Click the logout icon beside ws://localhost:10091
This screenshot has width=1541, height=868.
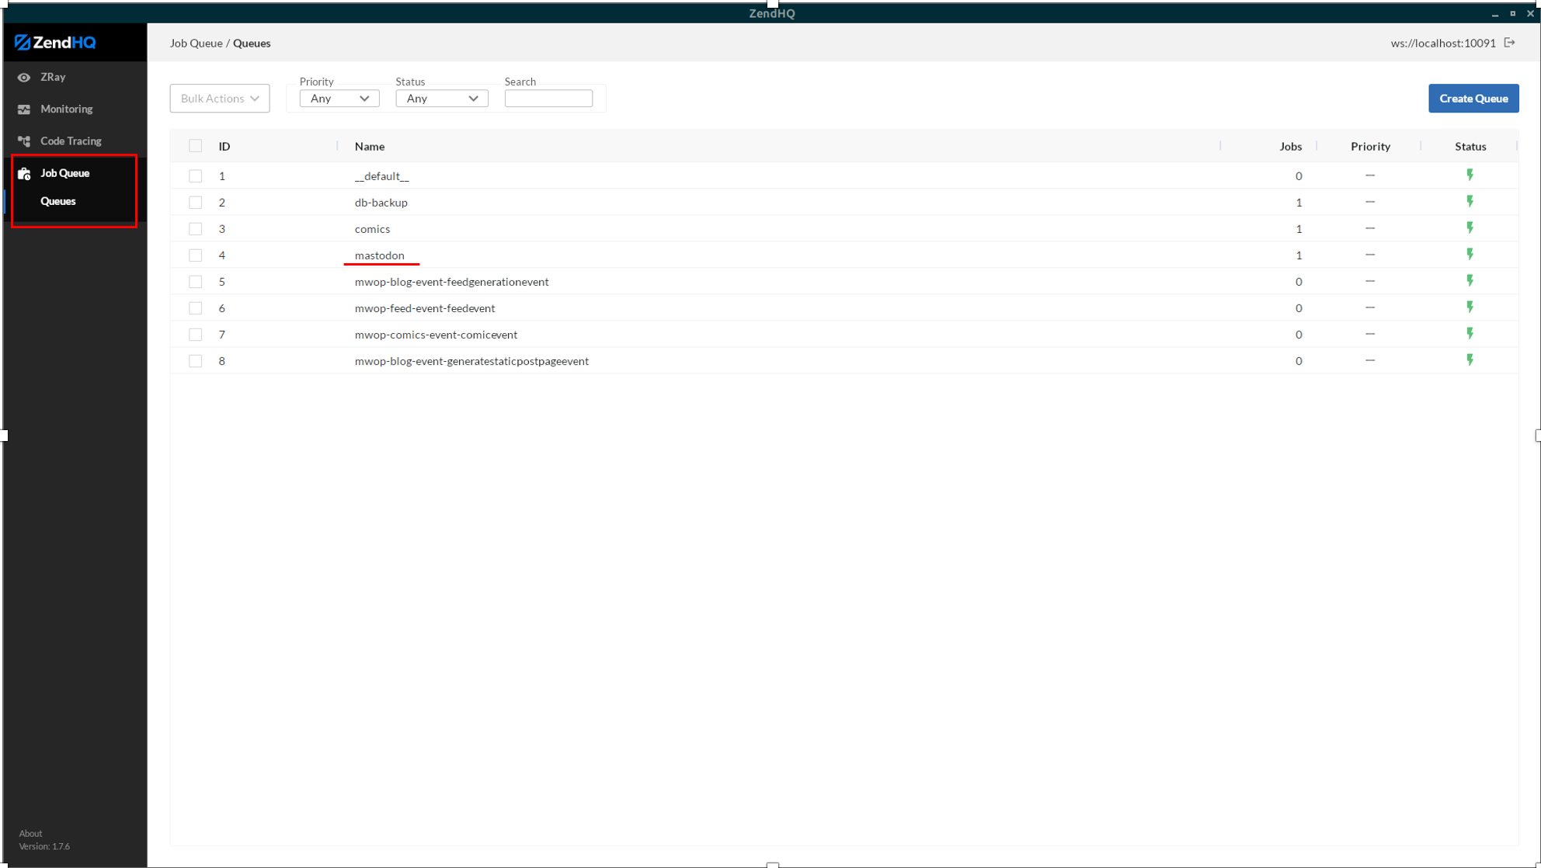tap(1509, 43)
